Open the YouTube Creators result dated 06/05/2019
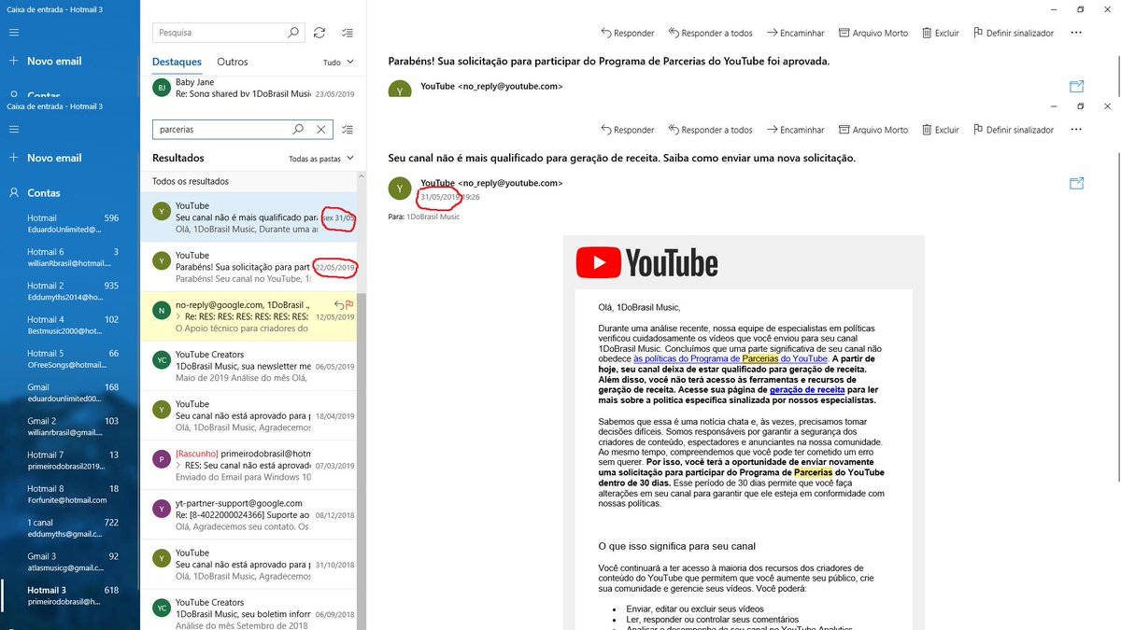1121x630 pixels. (248, 366)
